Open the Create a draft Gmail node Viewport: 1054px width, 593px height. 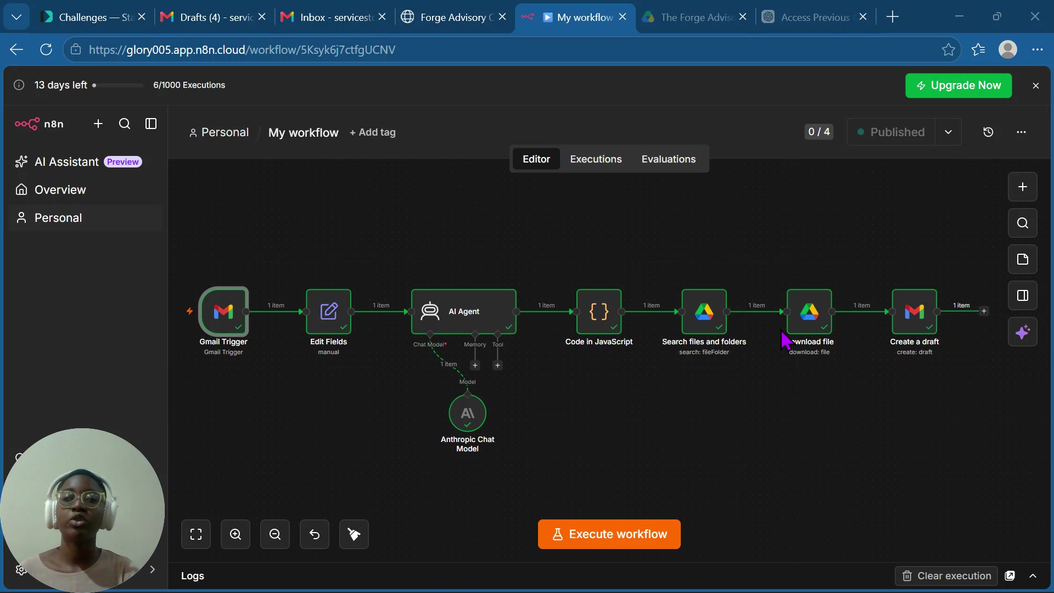tap(914, 311)
